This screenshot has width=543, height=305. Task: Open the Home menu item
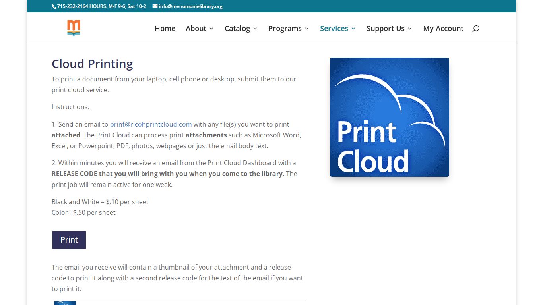coord(165,29)
